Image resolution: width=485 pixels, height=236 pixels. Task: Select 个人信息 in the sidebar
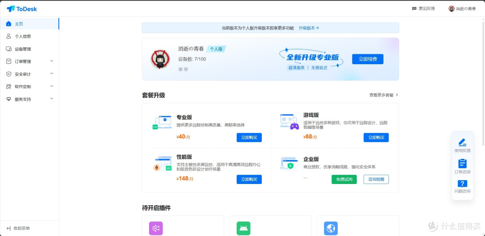[29, 36]
